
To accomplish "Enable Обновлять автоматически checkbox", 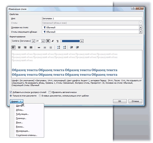I will 50,92.
